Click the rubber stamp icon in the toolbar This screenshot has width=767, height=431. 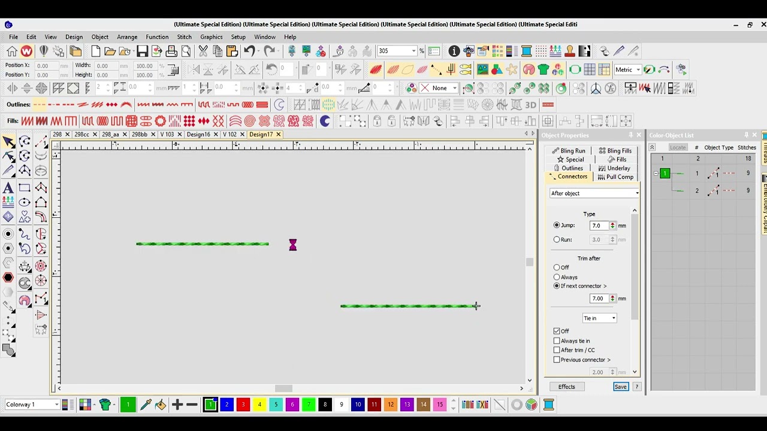click(570, 51)
